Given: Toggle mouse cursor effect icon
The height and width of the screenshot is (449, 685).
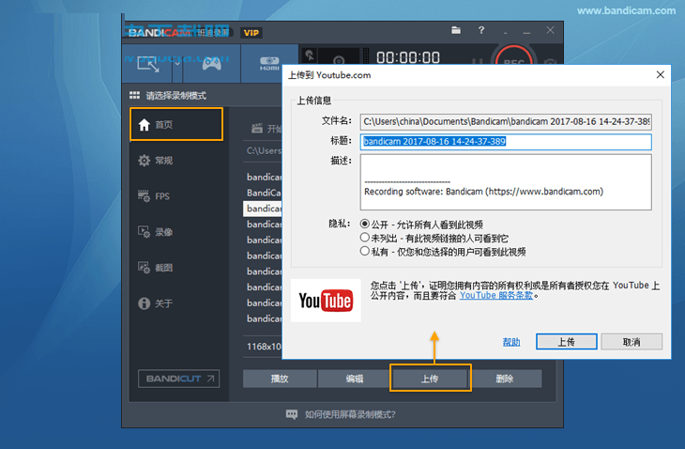Looking at the screenshot, I should tap(310, 56).
